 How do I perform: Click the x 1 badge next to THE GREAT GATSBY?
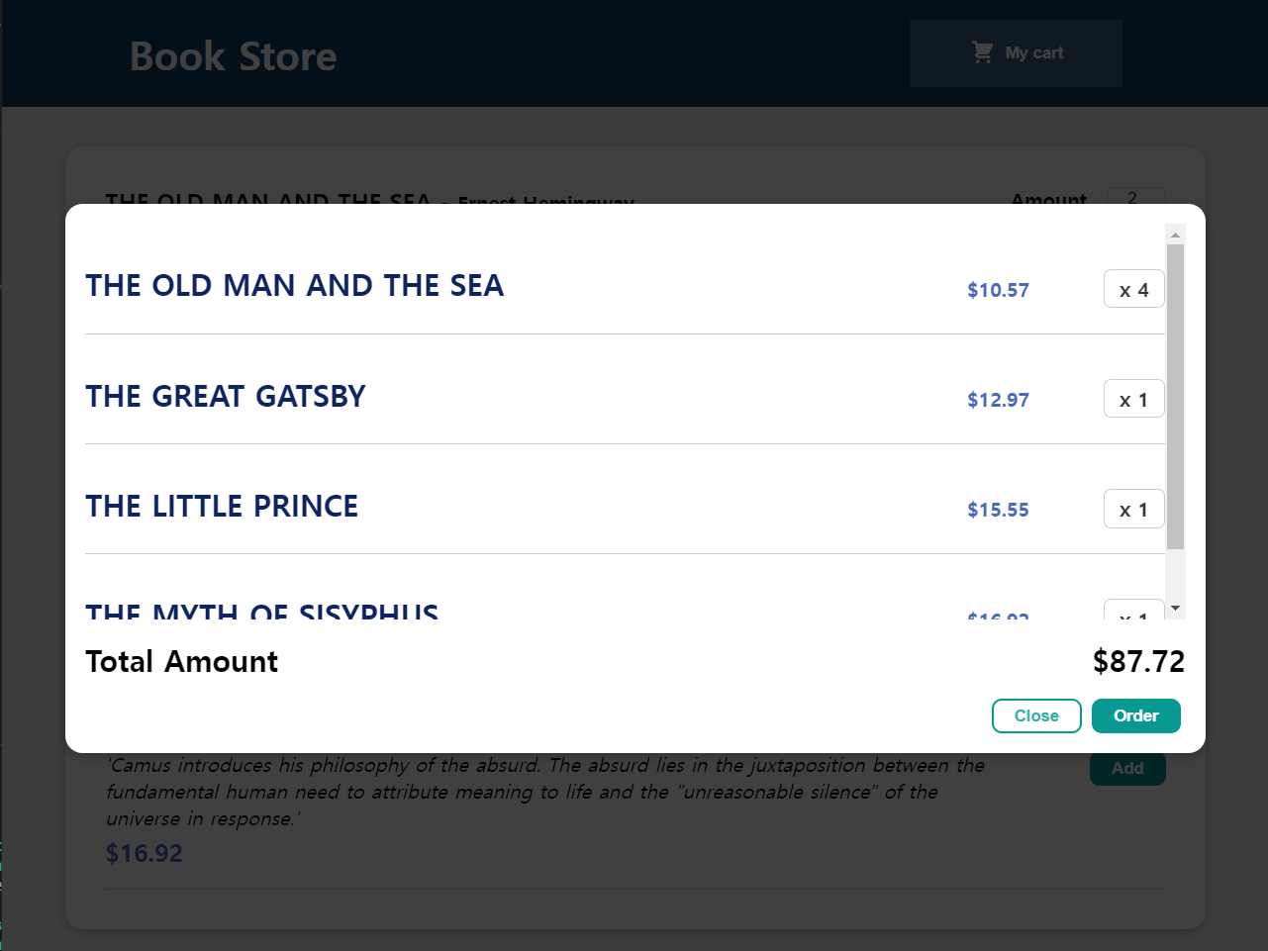click(1133, 398)
